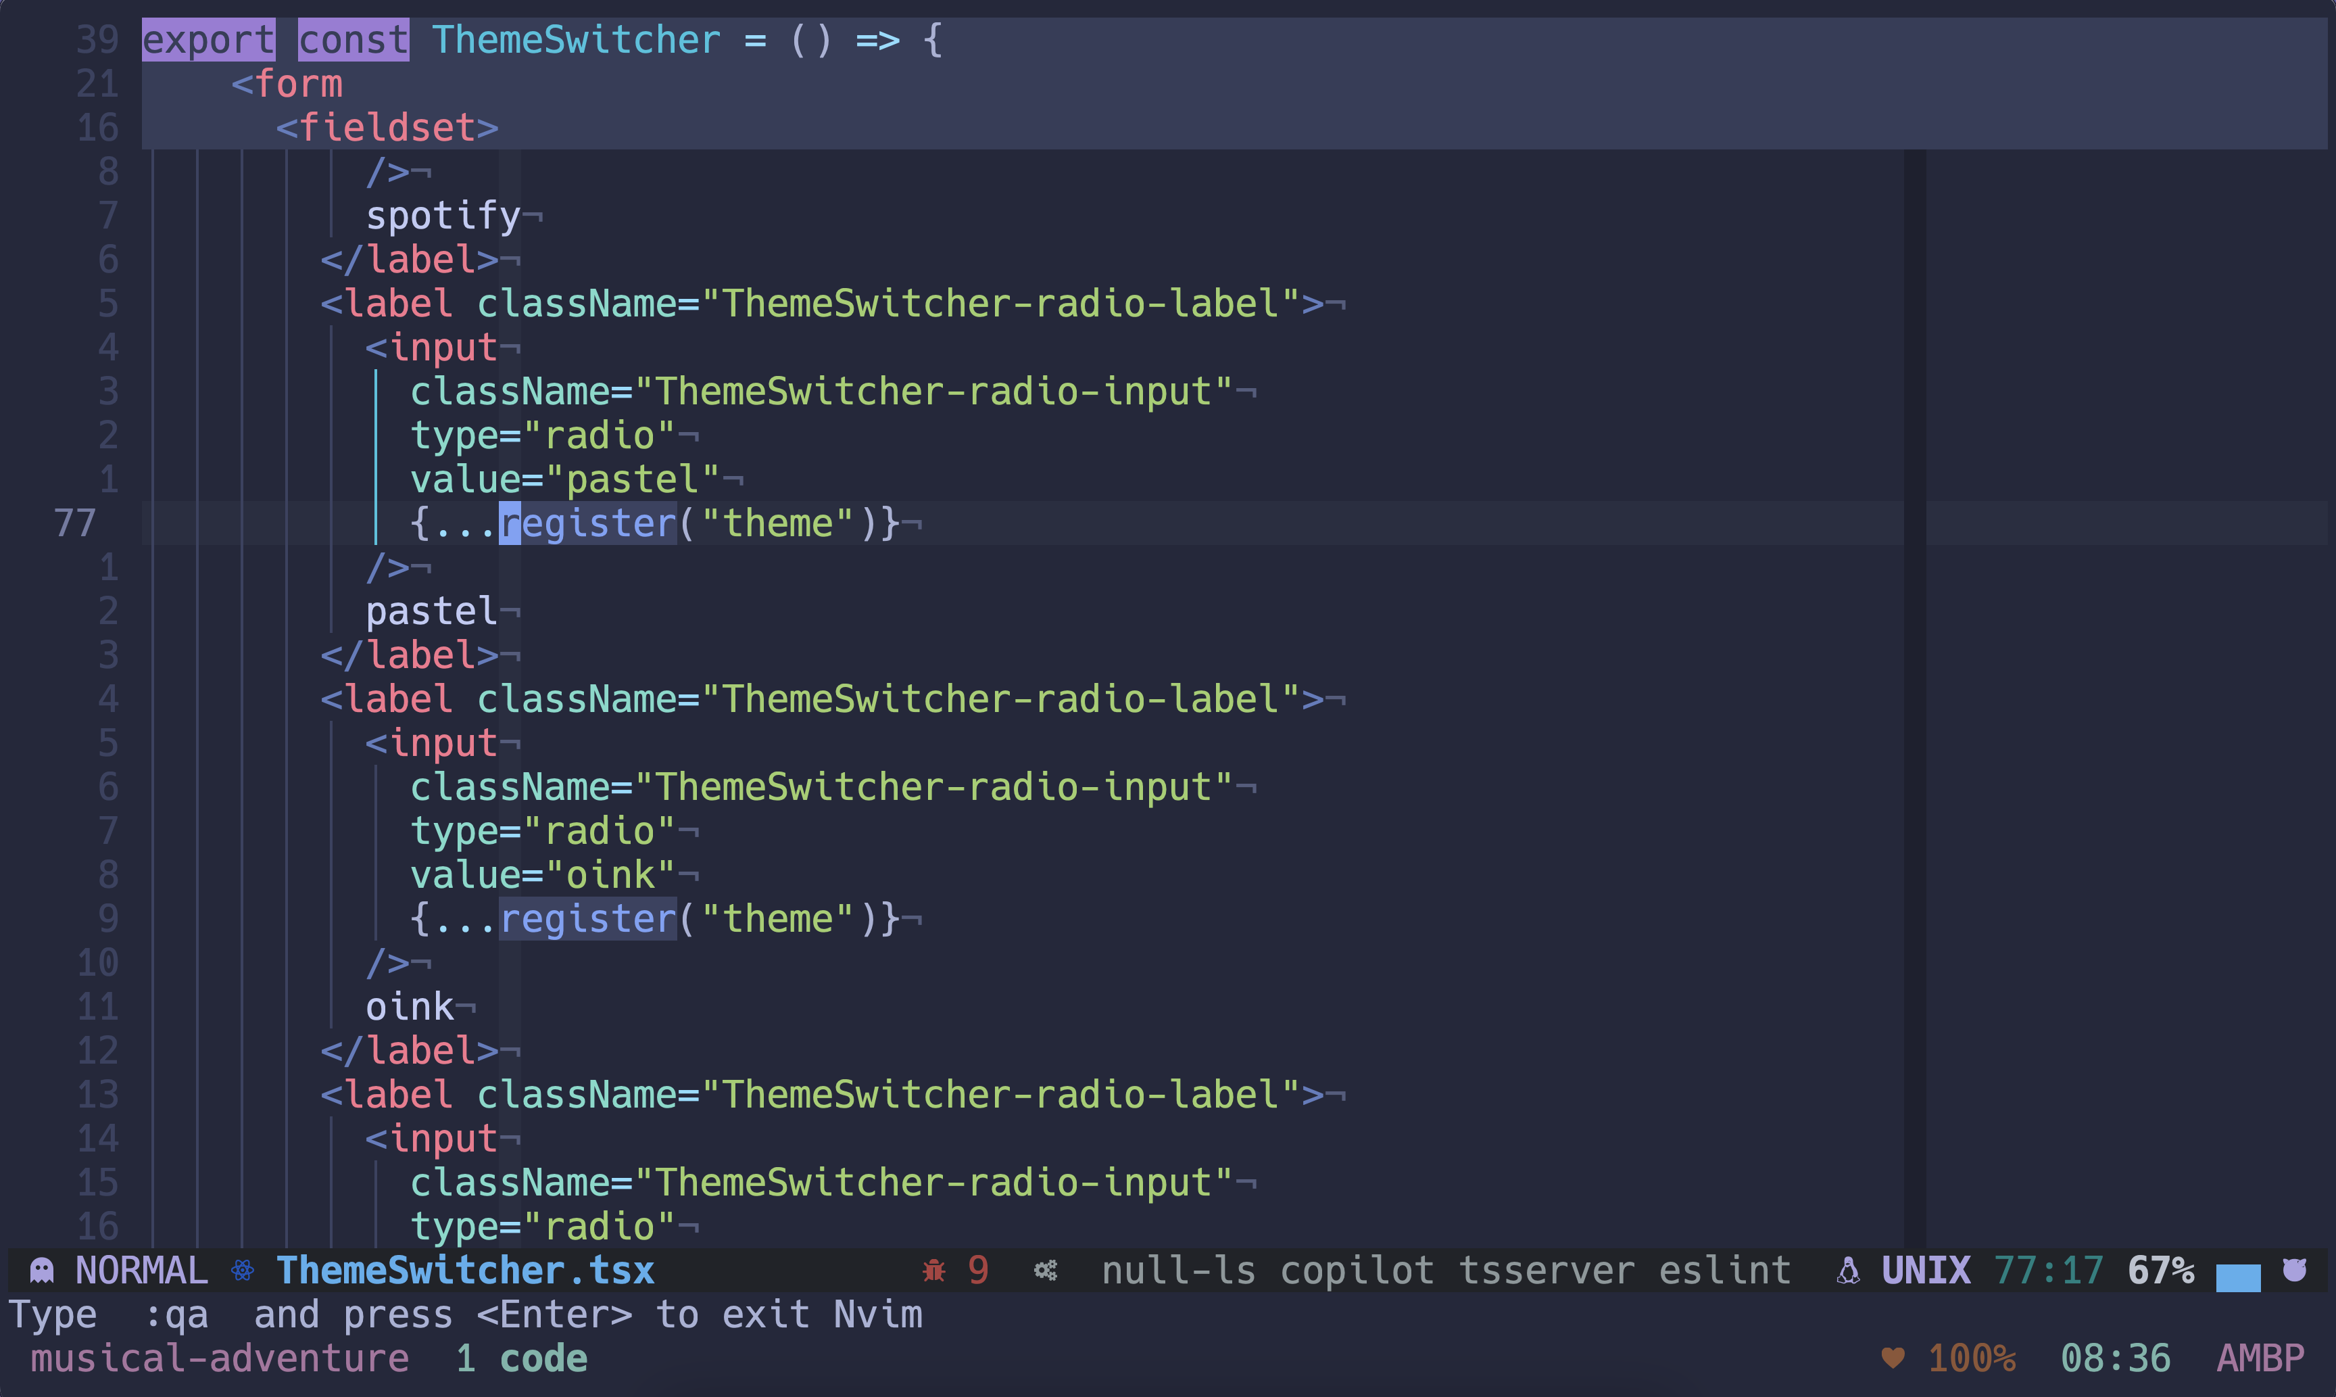This screenshot has width=2336, height=1397.
Task: Click the 77:17 cursor position indicator
Action: pos(2047,1271)
